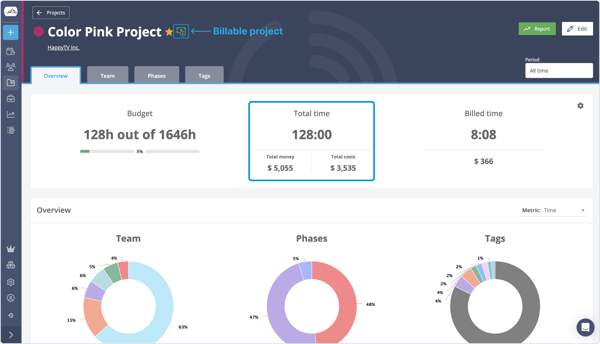Image resolution: width=600 pixels, height=344 pixels.
Task: Click the gear icon in the summary panel
Action: pos(580,106)
